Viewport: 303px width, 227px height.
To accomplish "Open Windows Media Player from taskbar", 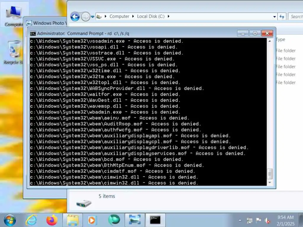I will 92,220.
